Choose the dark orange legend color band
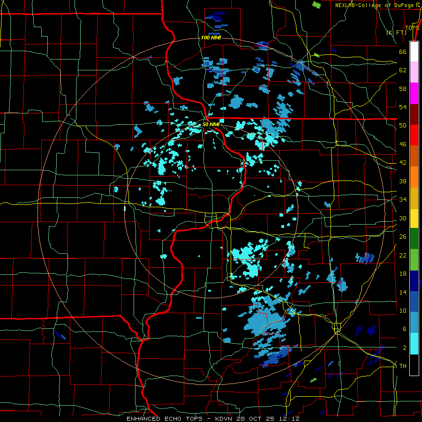Image resolution: width=422 pixels, height=422 pixels. tap(414, 156)
